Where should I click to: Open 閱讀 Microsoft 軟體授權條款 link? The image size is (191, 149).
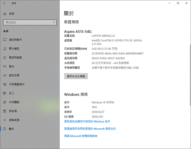pyautogui.click(x=81, y=136)
